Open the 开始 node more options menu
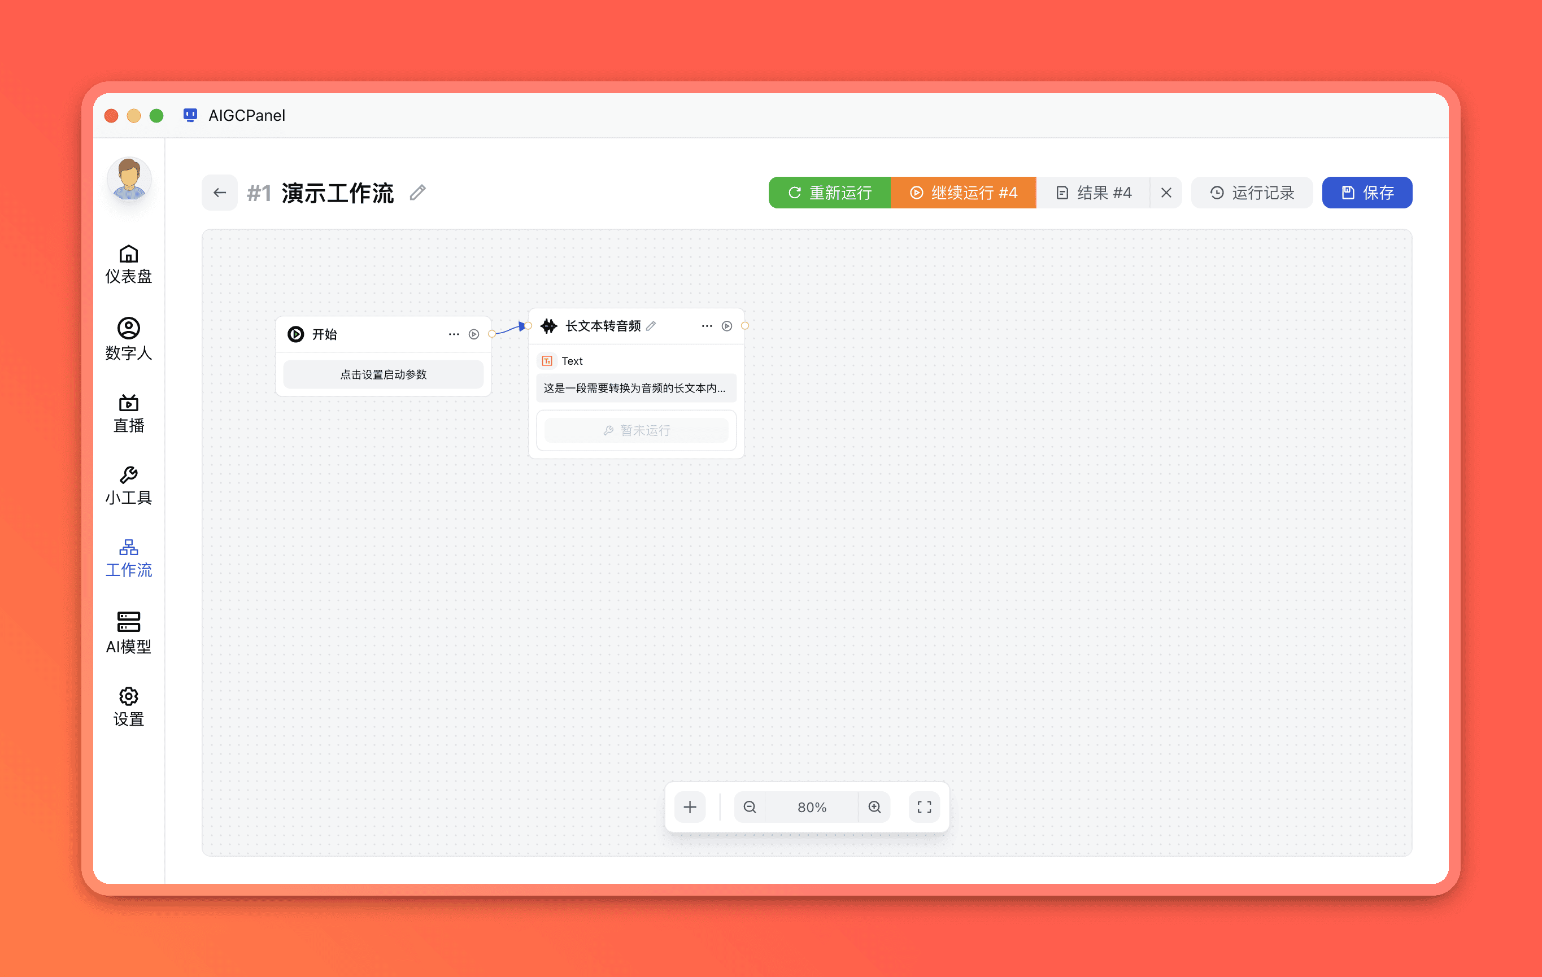 pos(454,334)
